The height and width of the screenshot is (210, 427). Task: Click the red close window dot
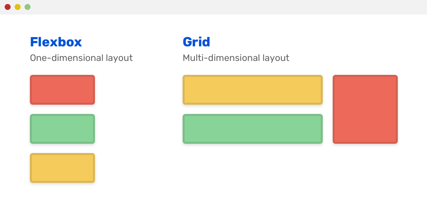pos(8,7)
